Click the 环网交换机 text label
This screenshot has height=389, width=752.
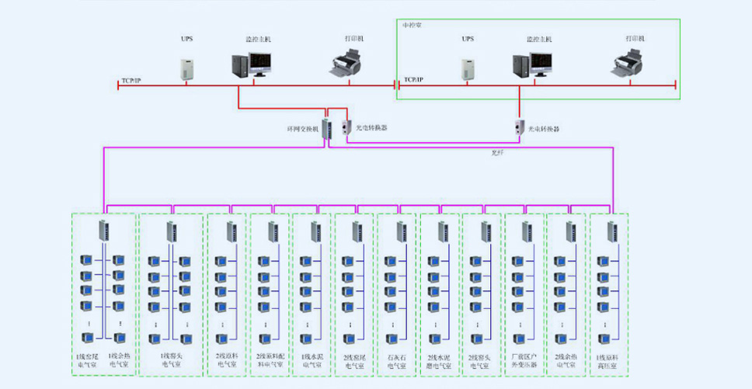tap(303, 129)
